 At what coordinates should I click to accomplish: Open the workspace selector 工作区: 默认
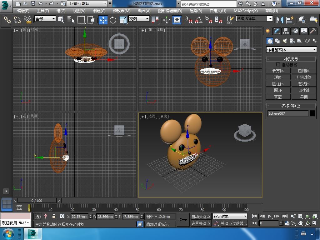coord(87,3)
